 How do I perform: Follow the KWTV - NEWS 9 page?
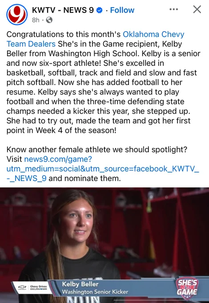pos(122,10)
